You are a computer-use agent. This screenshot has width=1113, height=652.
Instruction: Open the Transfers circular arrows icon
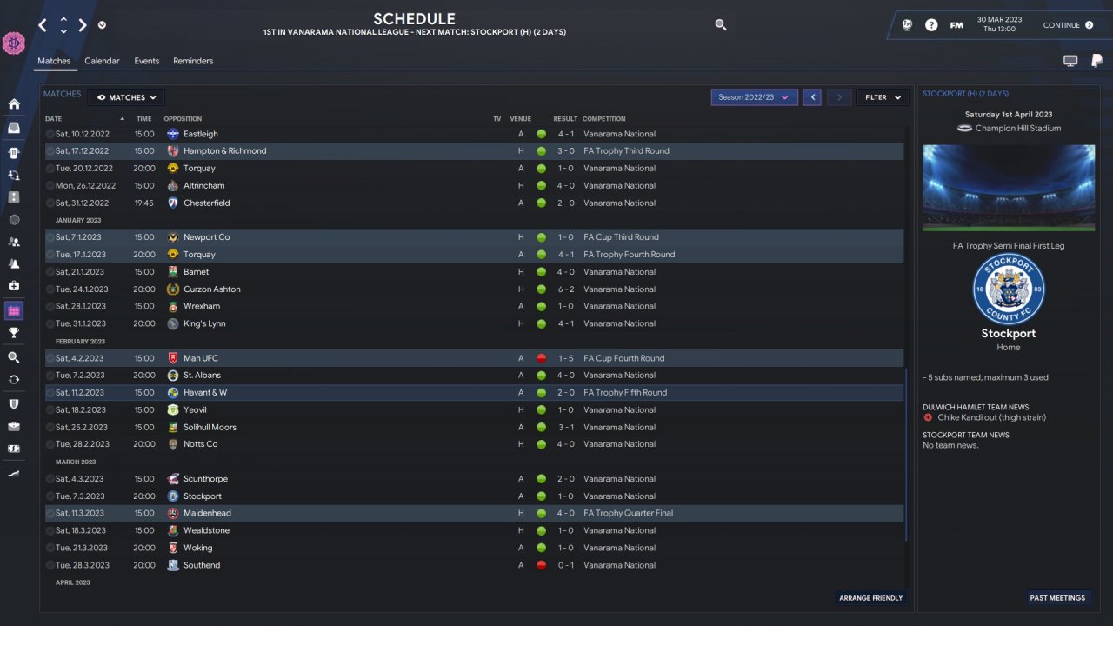[14, 380]
